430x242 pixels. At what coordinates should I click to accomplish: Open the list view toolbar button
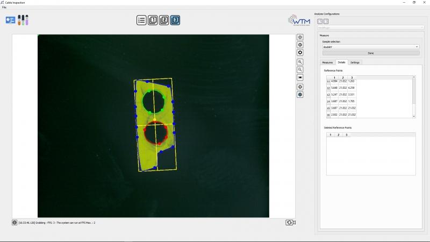[141, 20]
